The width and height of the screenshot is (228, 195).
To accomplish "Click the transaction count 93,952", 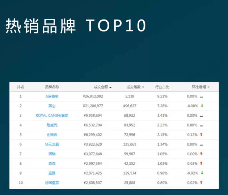I will (130, 125).
